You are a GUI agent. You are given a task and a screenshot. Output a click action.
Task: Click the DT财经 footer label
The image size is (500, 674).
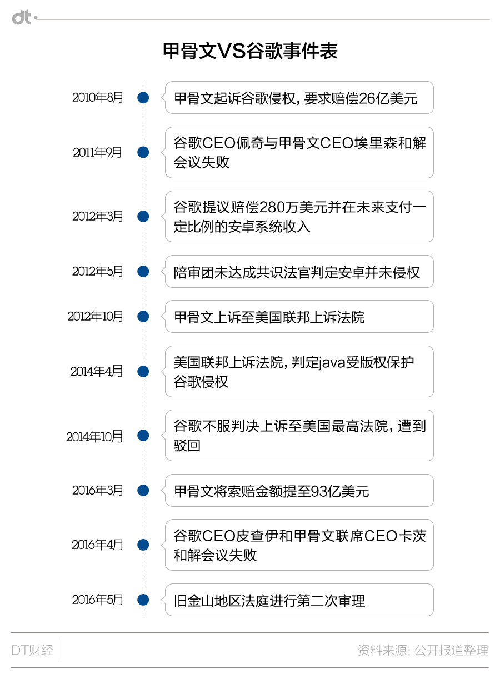[x=33, y=650]
